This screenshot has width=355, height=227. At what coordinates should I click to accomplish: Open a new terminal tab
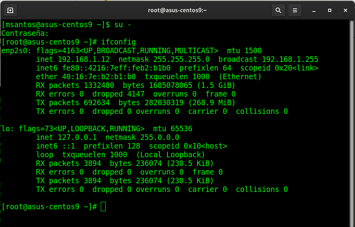tap(10, 10)
